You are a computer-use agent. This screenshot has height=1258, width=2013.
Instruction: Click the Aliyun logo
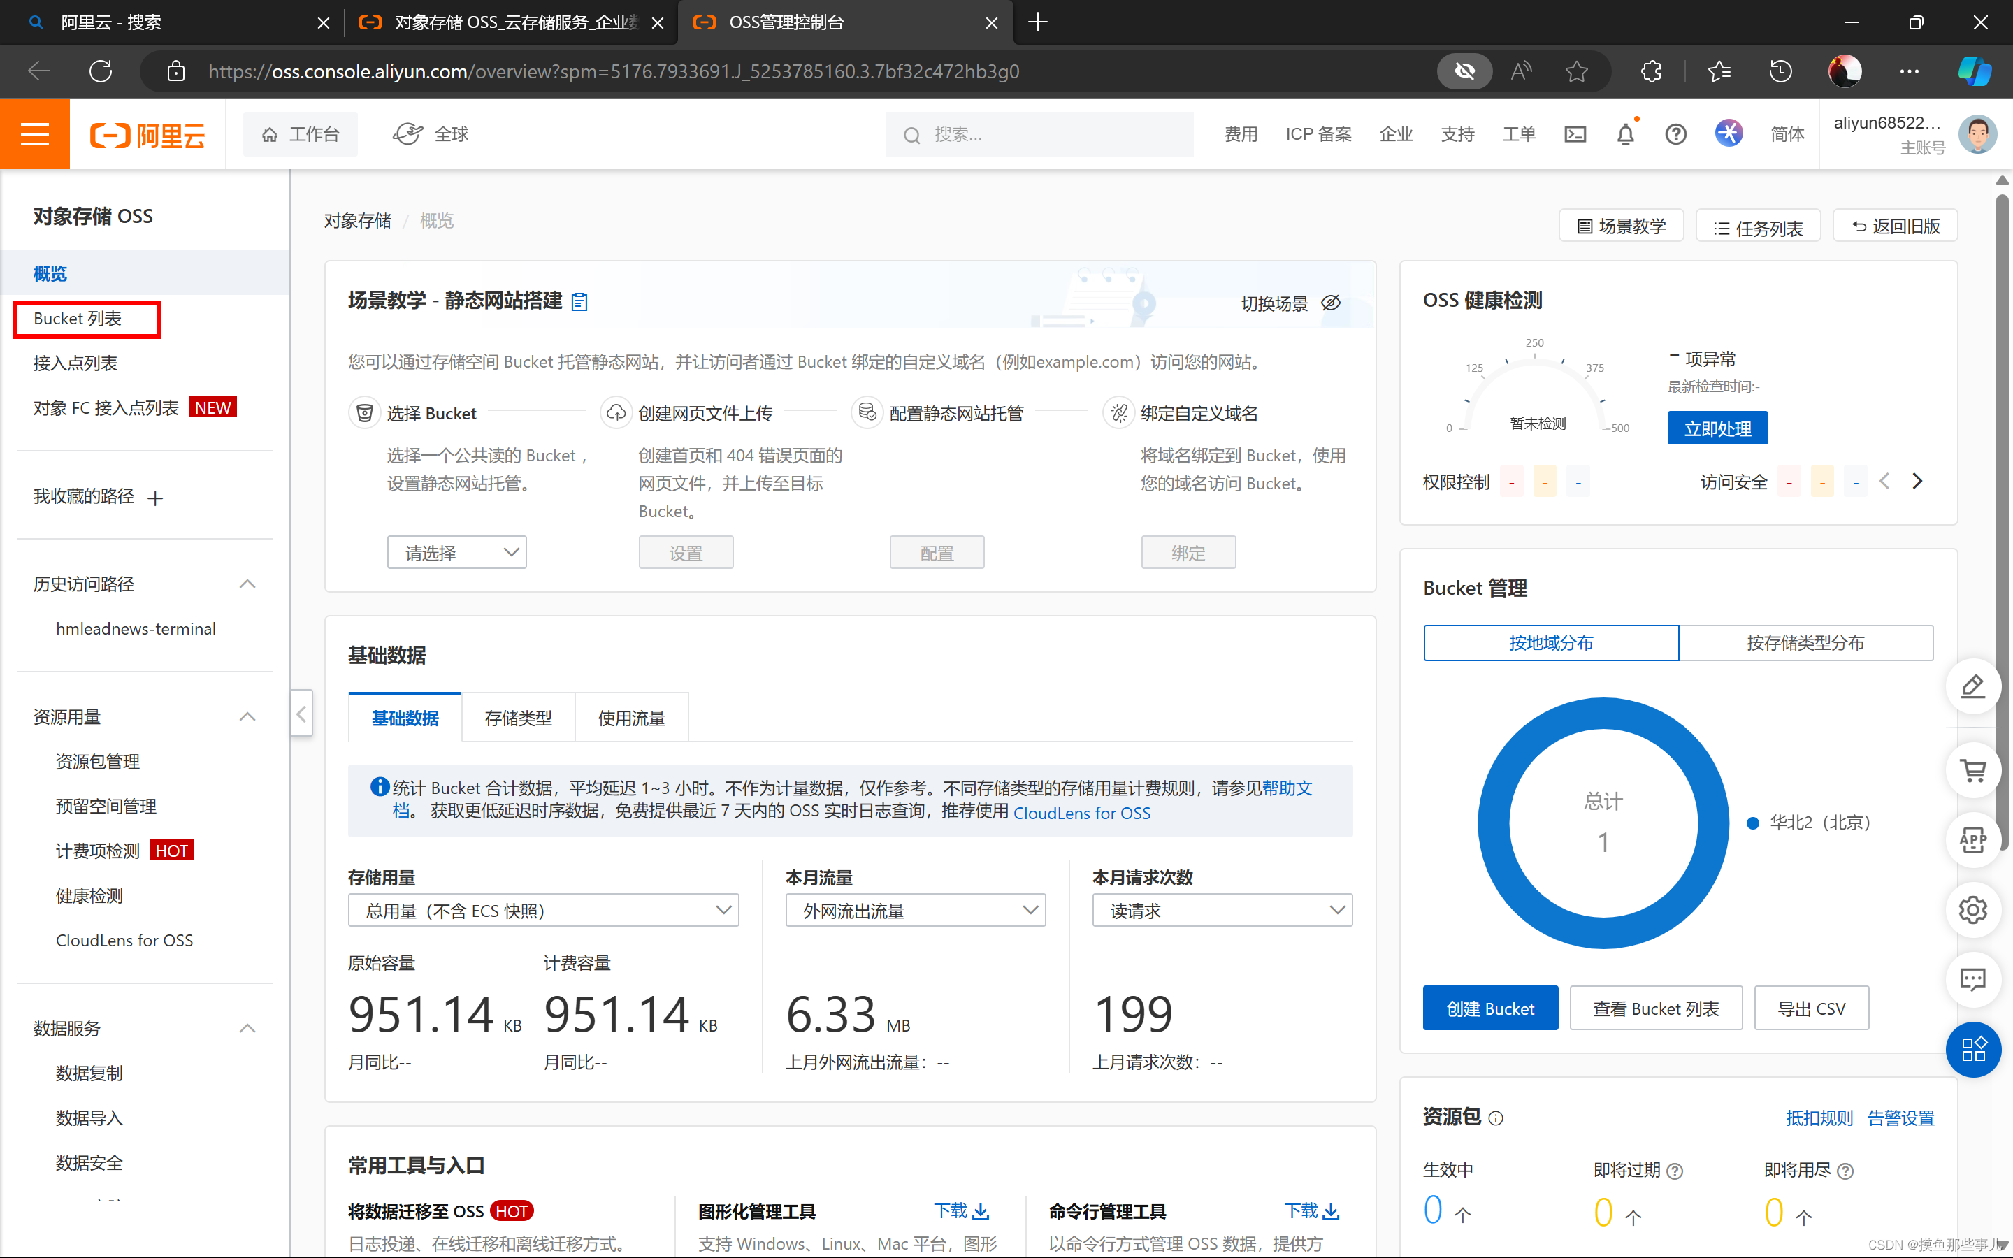click(x=147, y=135)
